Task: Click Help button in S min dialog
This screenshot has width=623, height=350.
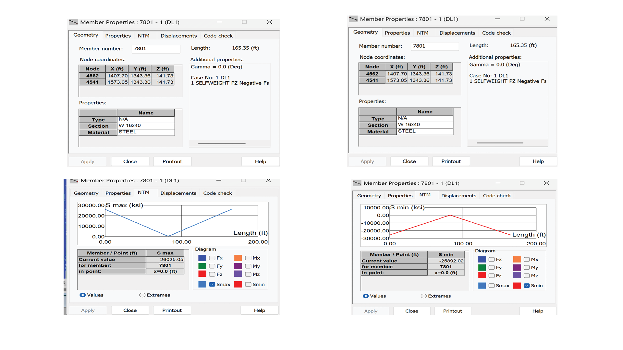Action: pyautogui.click(x=538, y=311)
